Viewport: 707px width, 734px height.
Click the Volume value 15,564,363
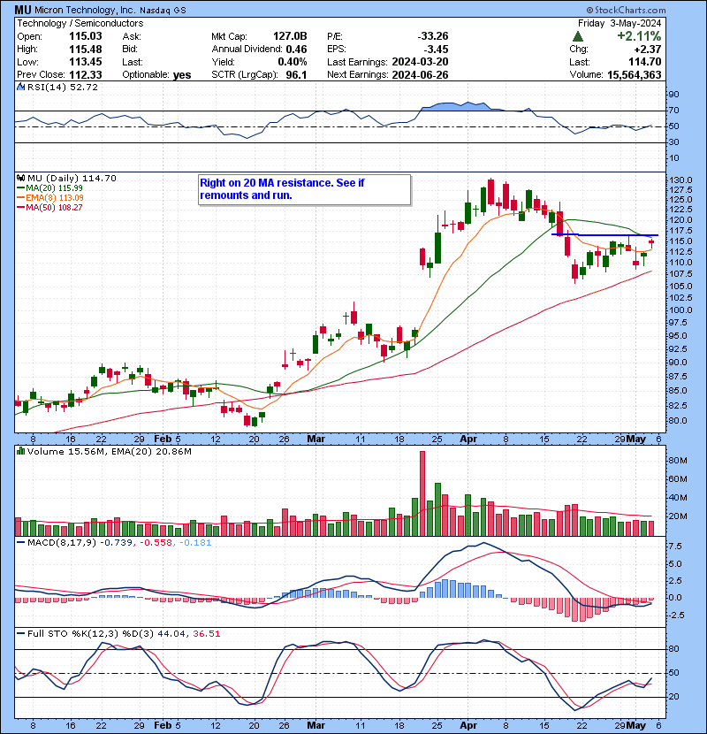[635, 75]
